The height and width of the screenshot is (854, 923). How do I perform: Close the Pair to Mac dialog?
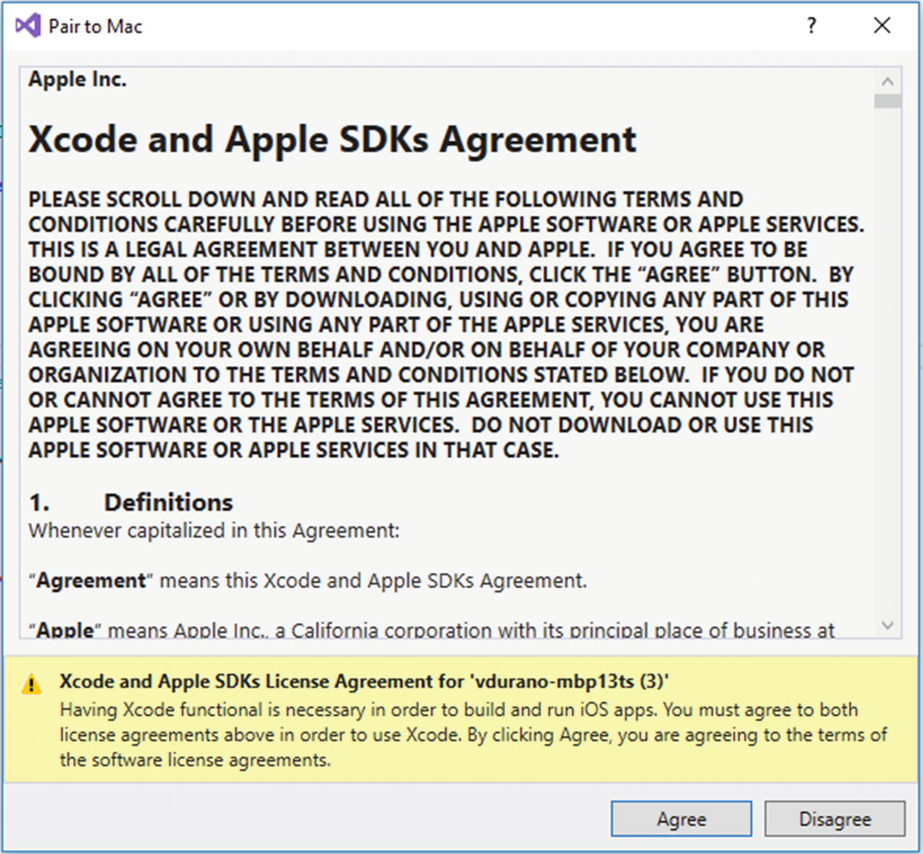coord(882,26)
